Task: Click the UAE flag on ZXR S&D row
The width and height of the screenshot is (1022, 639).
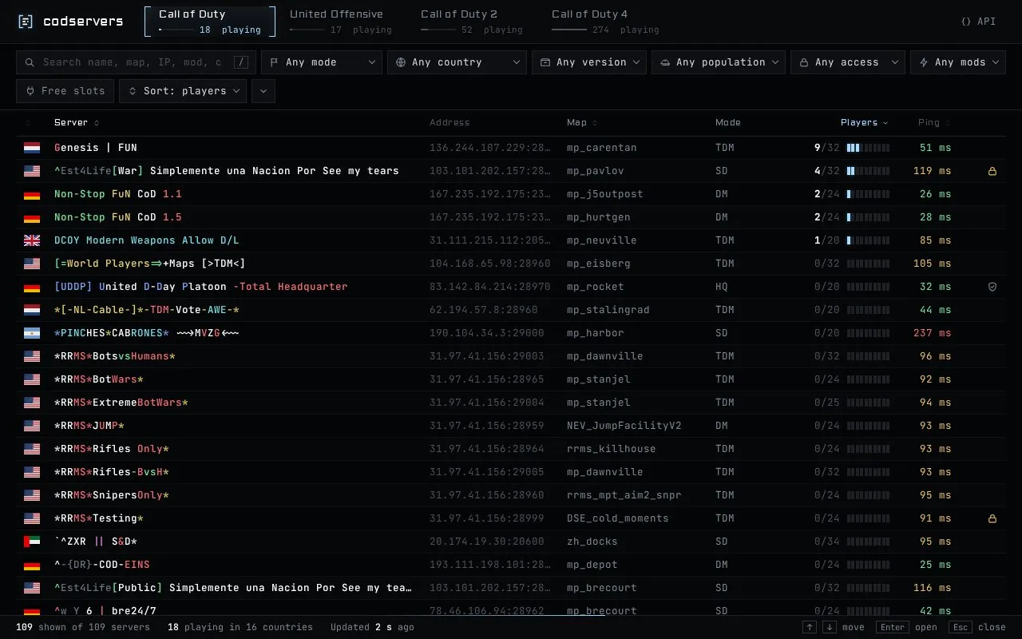Action: pos(32,542)
